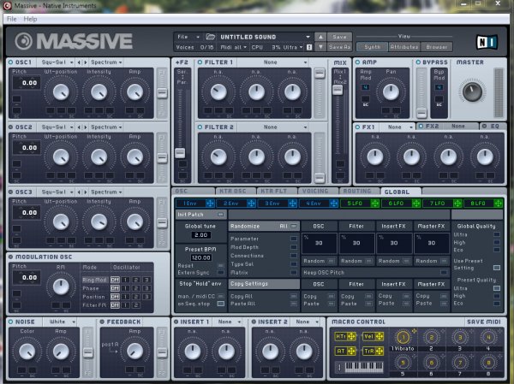Click the Macro 1 Vibrato crosshair handle
The height and width of the screenshot is (384, 514).
[x=414, y=331]
